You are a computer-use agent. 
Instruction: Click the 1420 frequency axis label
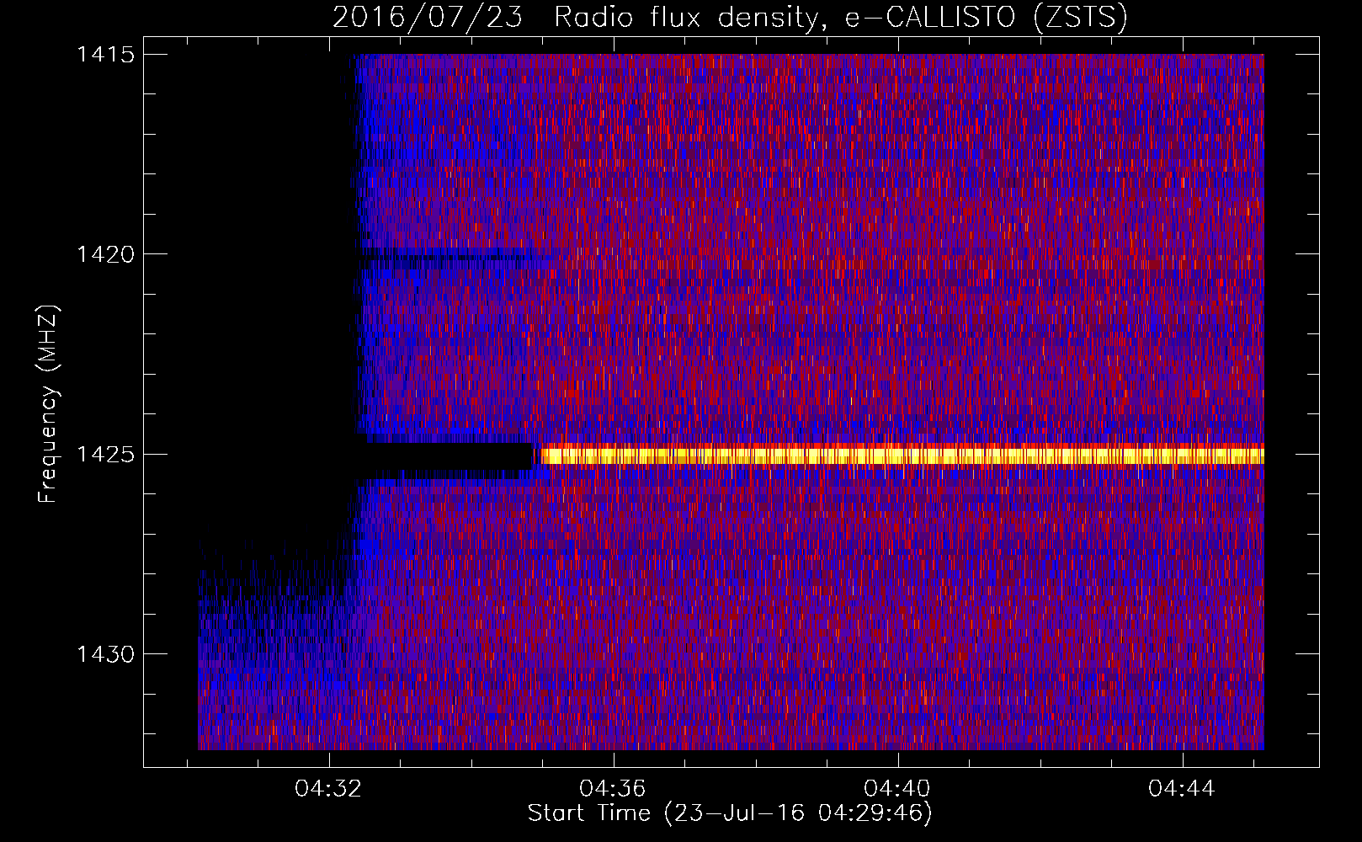[106, 254]
